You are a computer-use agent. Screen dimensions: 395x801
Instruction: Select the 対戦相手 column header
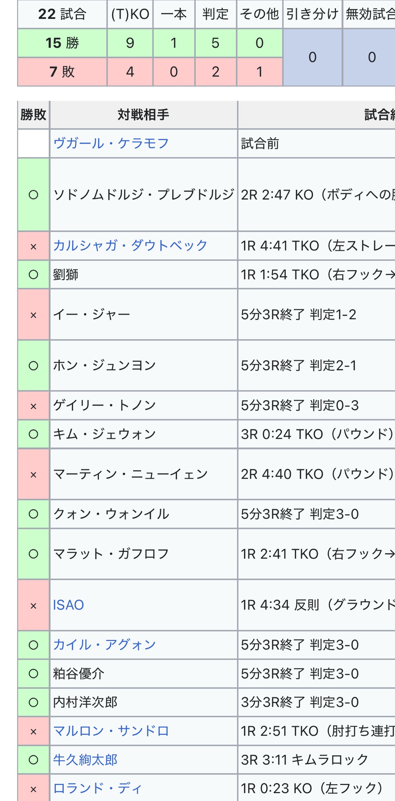tap(143, 115)
